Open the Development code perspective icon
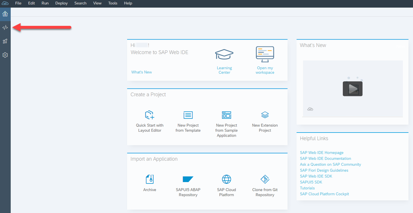The image size is (413, 213). click(x=5, y=27)
